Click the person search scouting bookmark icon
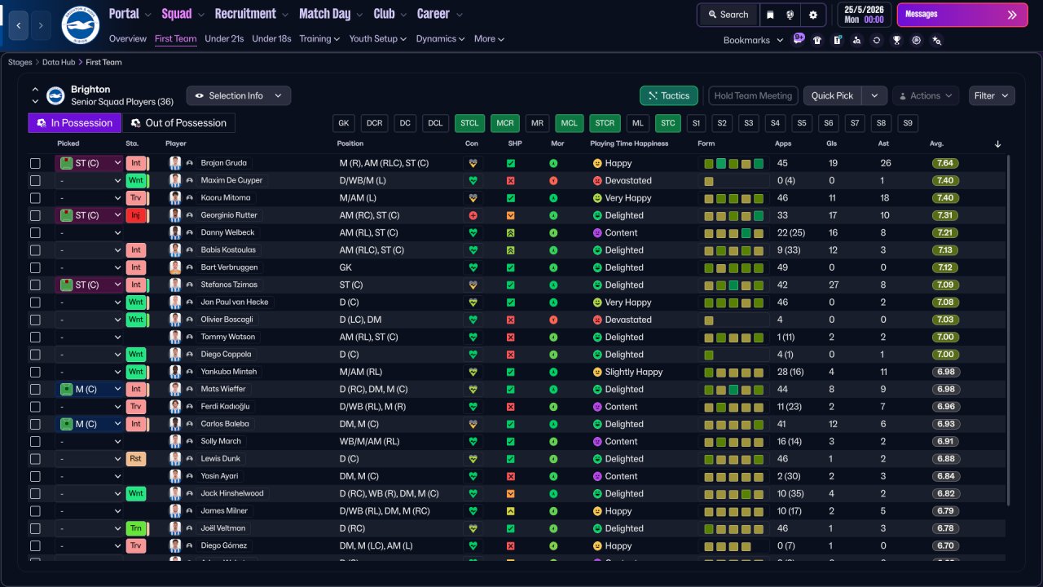The image size is (1043, 587). pos(856,39)
